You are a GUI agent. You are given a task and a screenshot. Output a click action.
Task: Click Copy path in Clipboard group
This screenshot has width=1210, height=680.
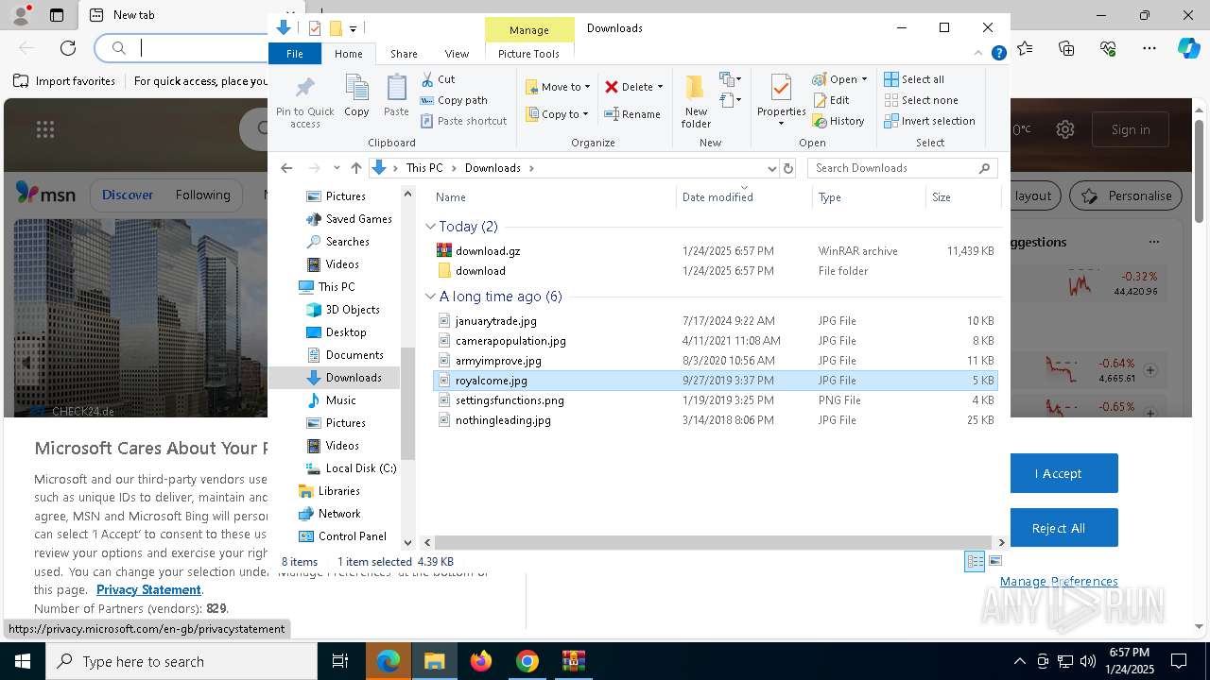(454, 100)
